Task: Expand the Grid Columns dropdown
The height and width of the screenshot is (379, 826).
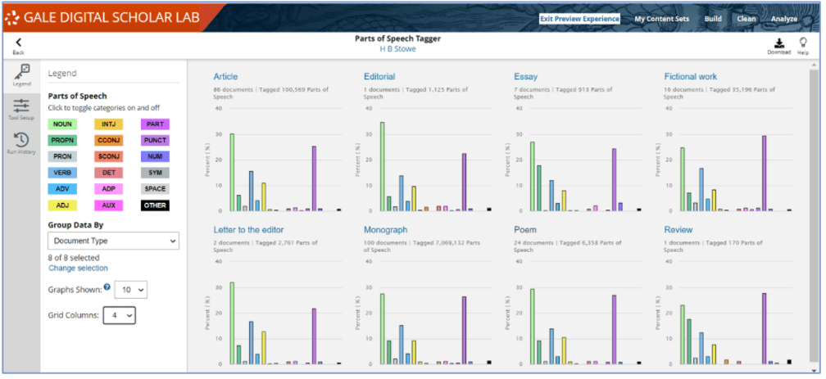Action: pos(119,314)
